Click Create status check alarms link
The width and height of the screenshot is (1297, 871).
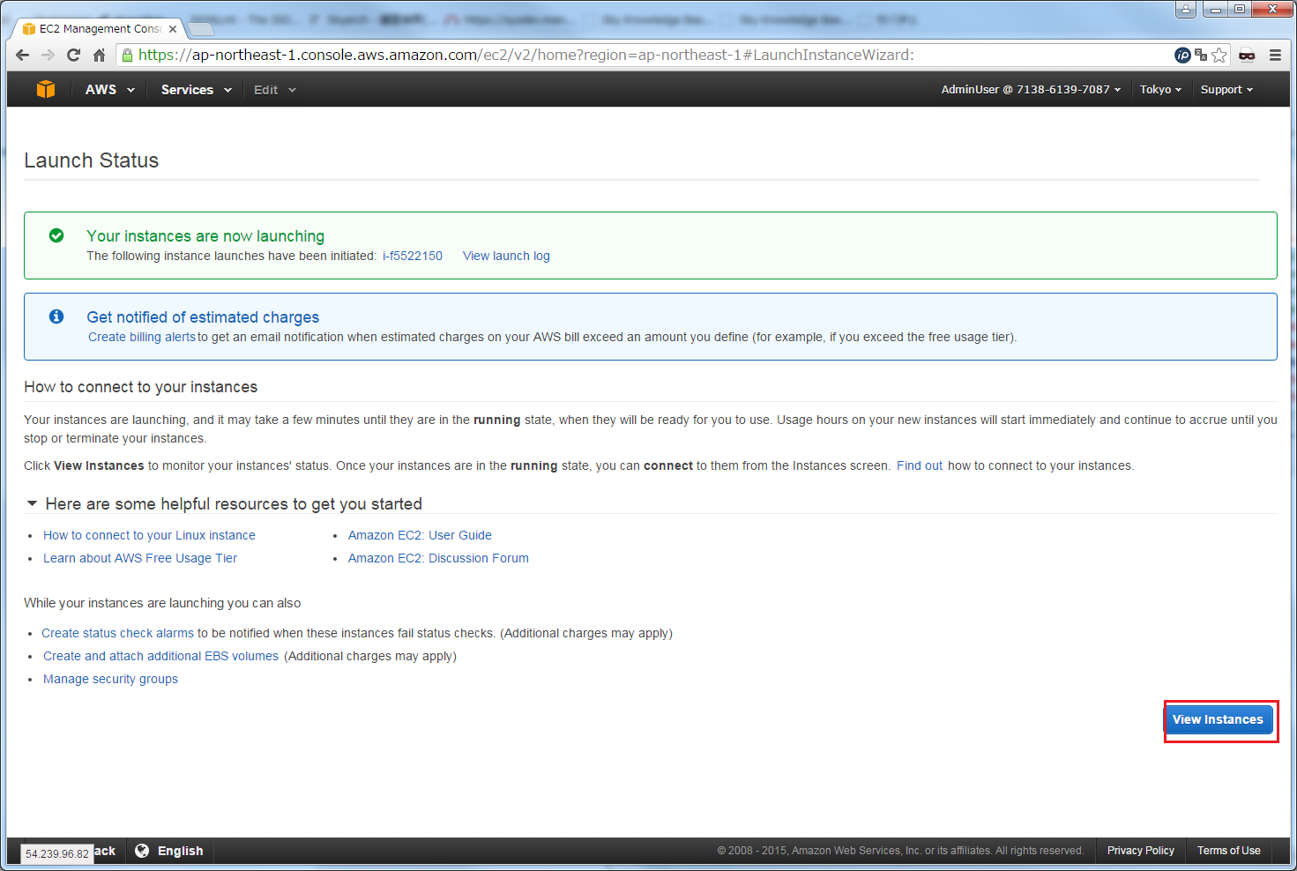(x=117, y=633)
